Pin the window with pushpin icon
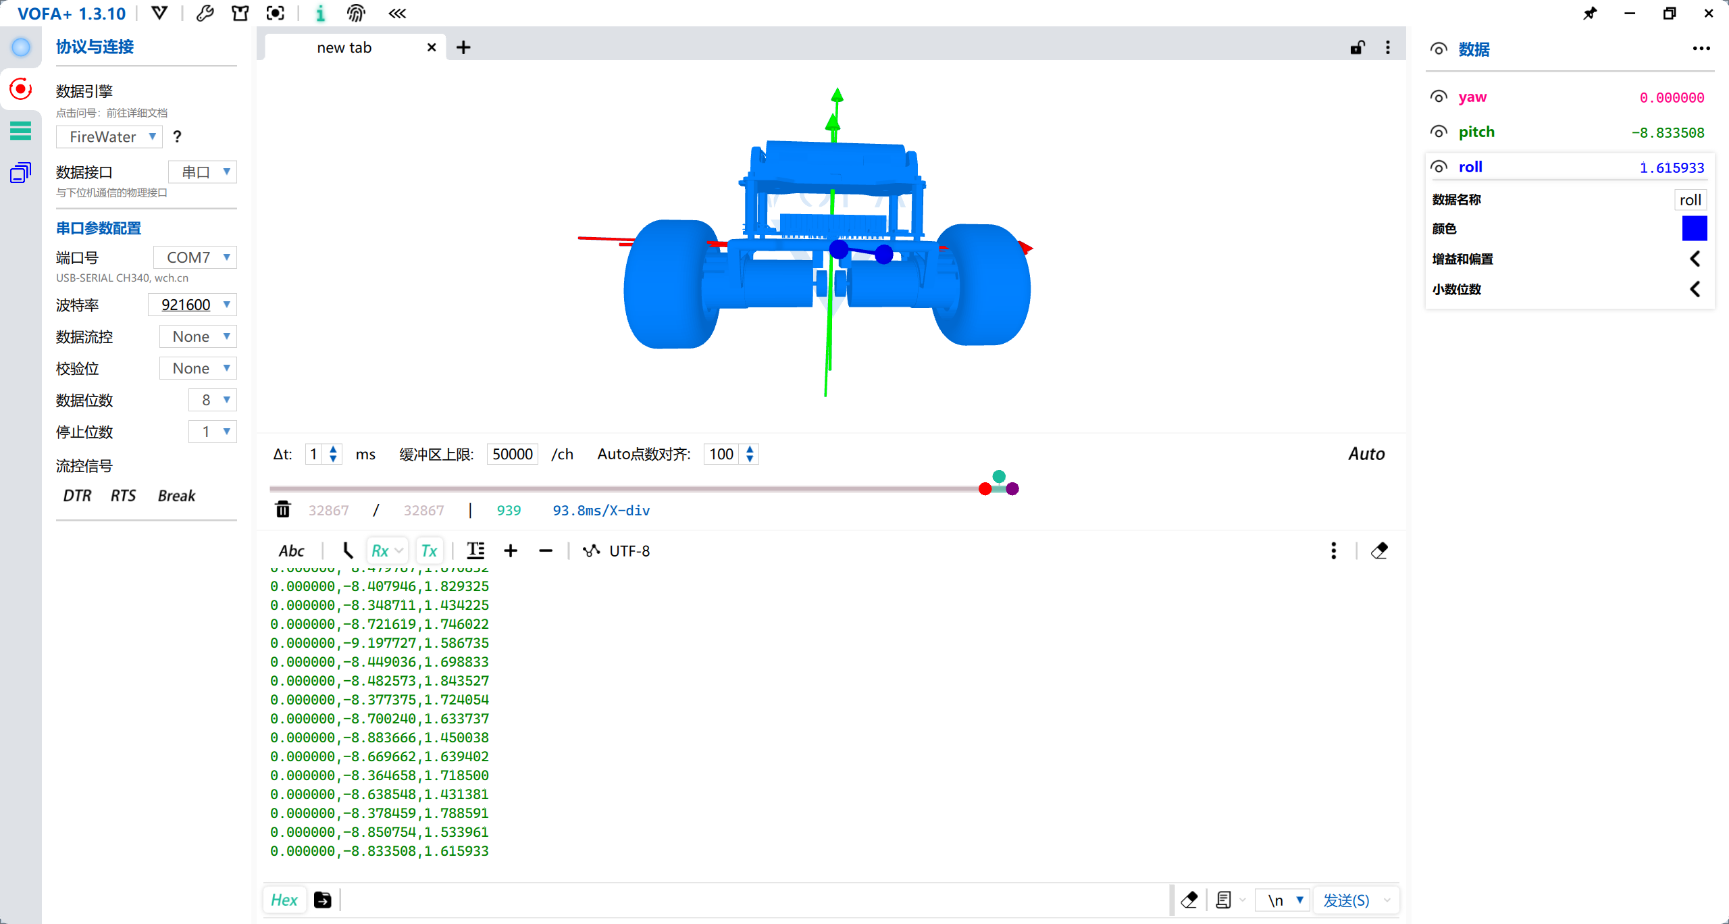 coord(1590,14)
